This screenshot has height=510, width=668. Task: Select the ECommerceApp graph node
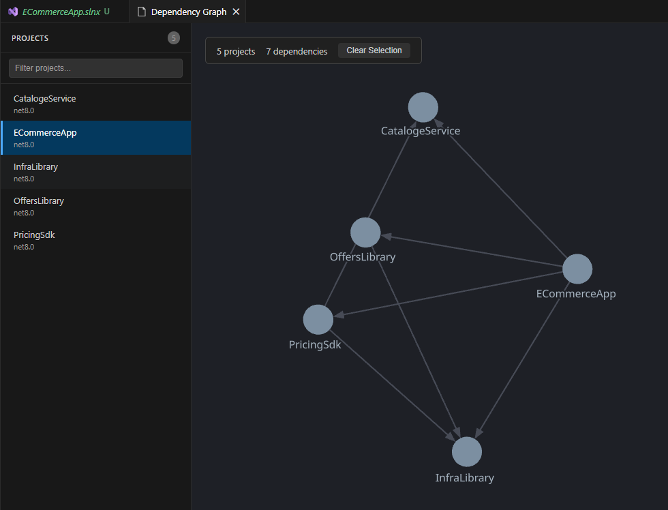click(577, 268)
